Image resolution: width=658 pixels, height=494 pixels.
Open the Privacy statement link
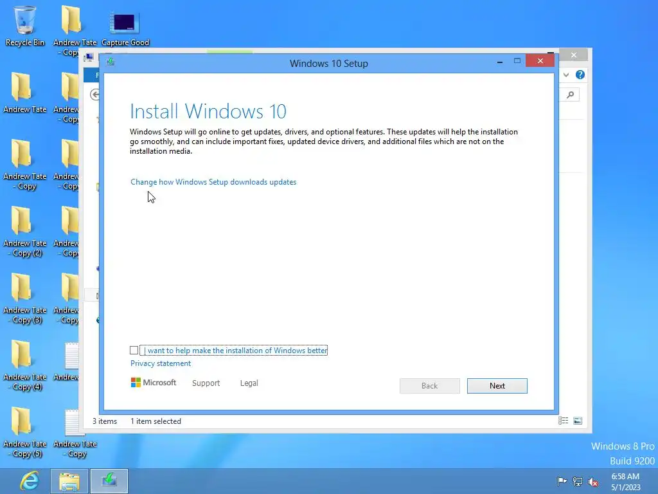point(160,363)
